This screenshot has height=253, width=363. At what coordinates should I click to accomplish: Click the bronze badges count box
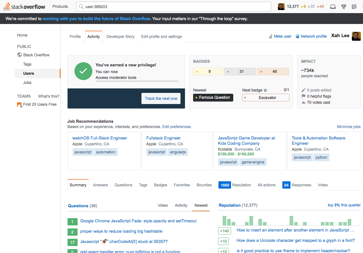(273, 71)
